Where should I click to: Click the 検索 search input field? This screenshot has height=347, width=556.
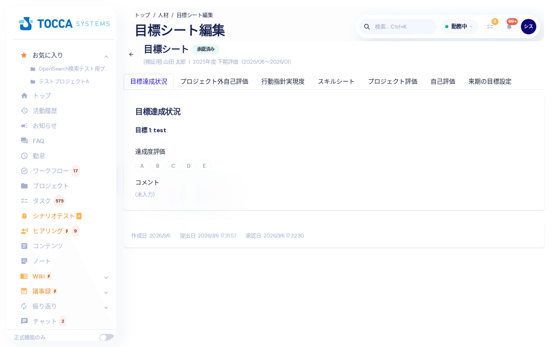398,27
